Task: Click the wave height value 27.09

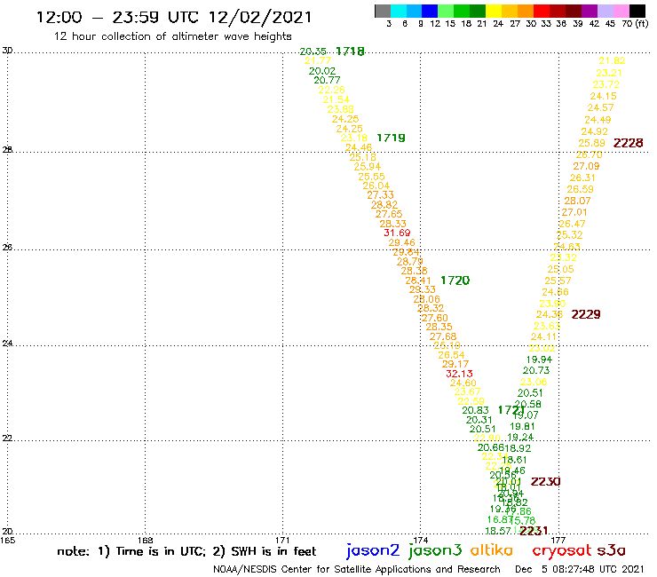Action: (x=586, y=166)
